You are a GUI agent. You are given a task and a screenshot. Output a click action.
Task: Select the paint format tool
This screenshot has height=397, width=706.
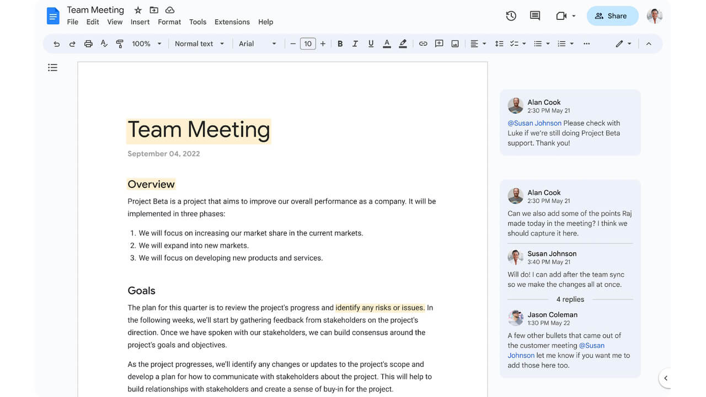point(120,44)
